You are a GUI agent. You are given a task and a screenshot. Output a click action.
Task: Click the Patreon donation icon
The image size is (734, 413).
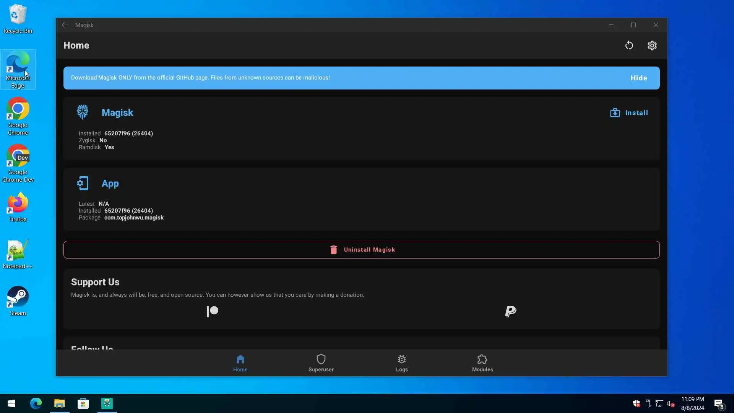click(x=212, y=311)
